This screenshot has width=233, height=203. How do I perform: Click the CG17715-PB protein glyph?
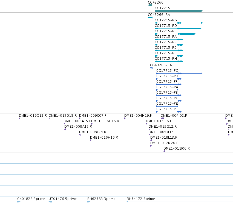pyautogui.click(x=169, y=95)
